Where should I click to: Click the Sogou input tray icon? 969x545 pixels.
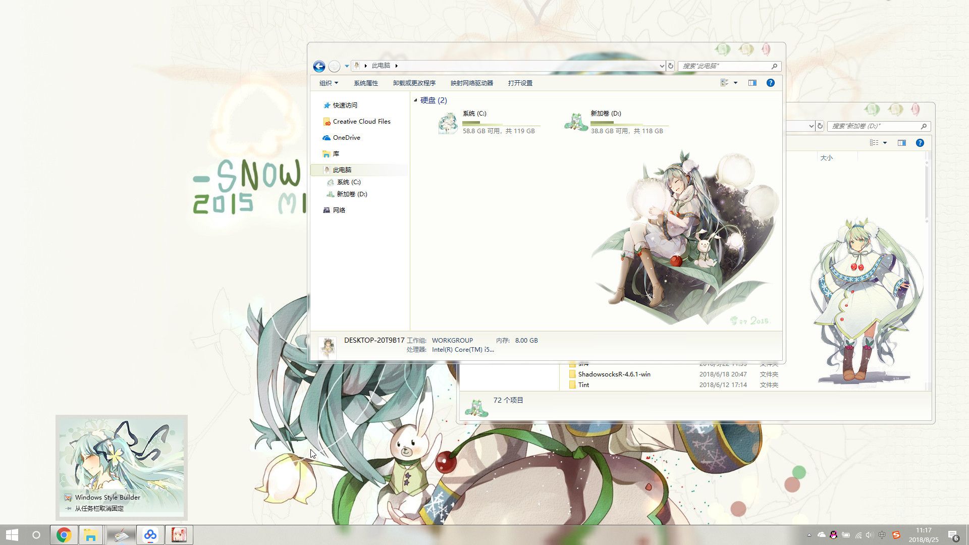coord(896,535)
